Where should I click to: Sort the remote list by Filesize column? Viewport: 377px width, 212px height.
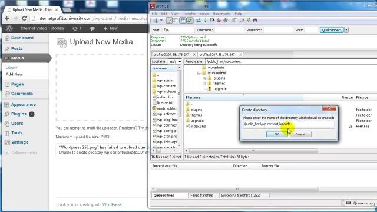(347, 98)
